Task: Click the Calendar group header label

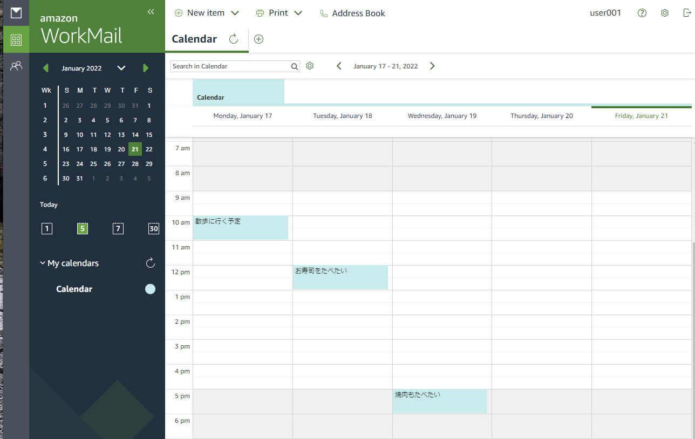Action: 210,97
